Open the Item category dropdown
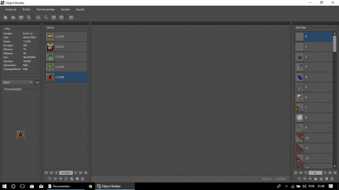Viewport: 339px width, 190px height. (x=17, y=83)
